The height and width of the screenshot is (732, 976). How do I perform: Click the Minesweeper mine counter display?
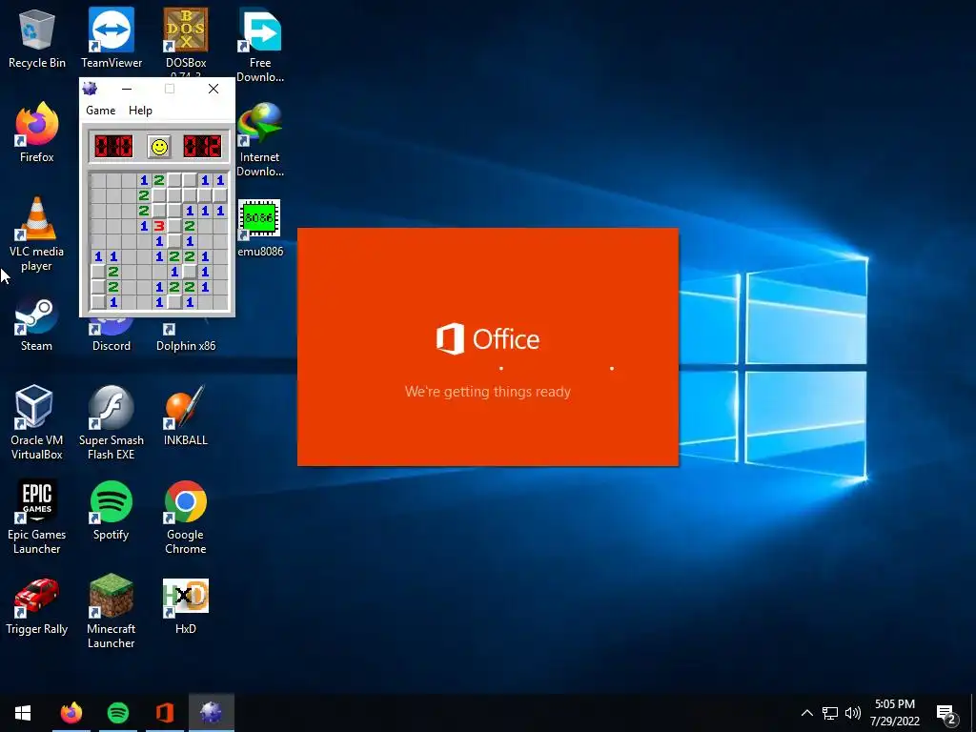tap(113, 147)
